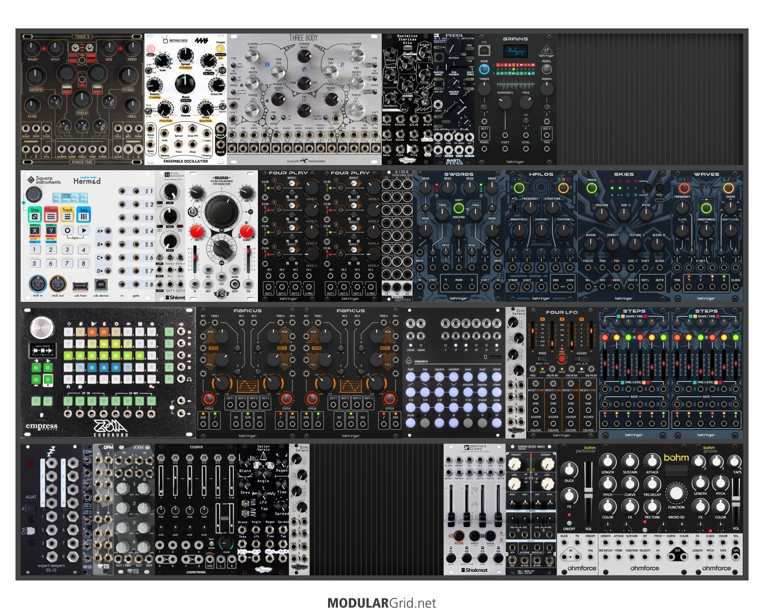Image resolution: width=764 pixels, height=614 pixels.
Task: Click the Hermod main encoder knob
Action: [34, 195]
